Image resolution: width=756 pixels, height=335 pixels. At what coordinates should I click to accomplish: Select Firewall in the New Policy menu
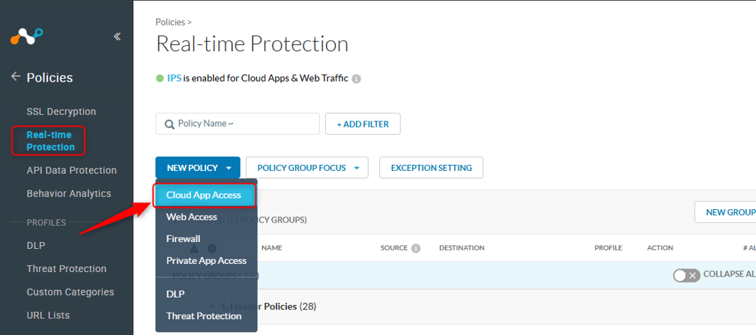pos(184,238)
